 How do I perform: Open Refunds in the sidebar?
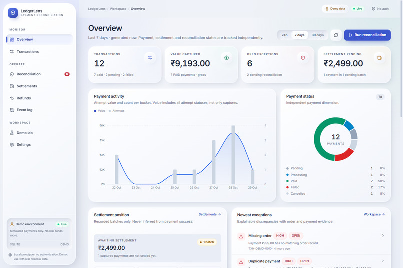[x=40, y=98]
